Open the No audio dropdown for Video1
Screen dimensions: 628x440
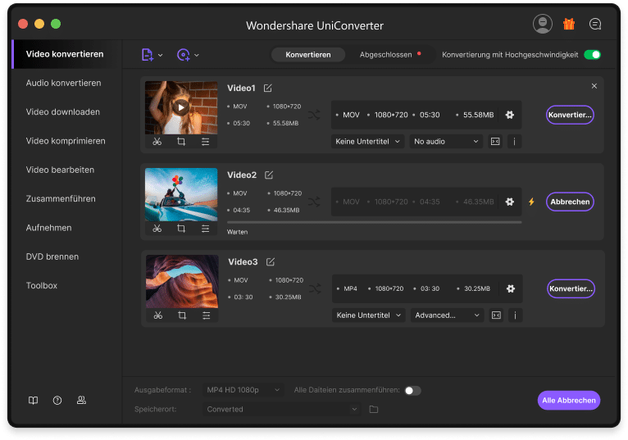[x=445, y=141]
